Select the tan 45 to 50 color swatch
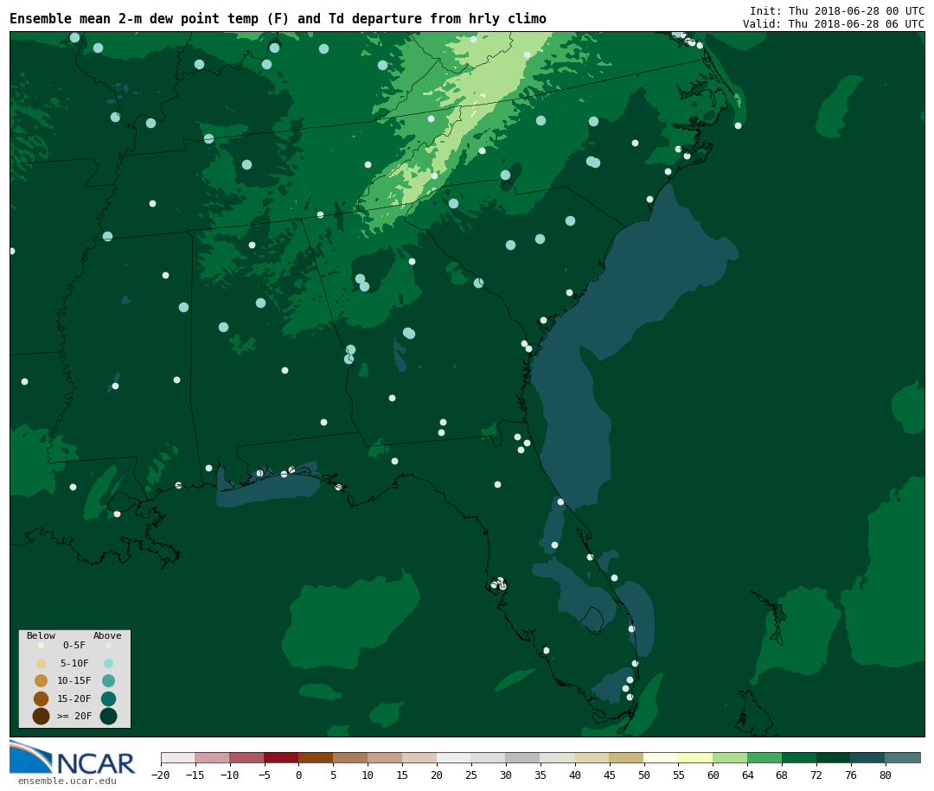934x791 pixels. point(627,757)
